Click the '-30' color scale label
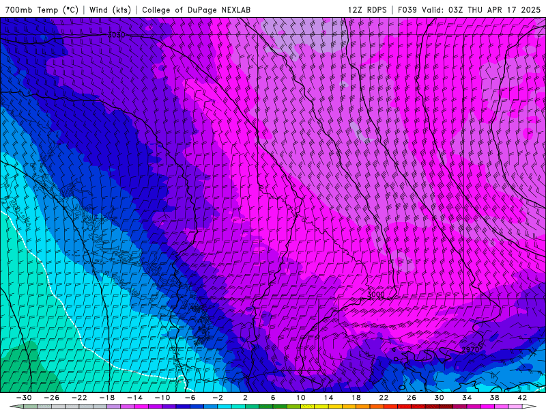The width and height of the screenshot is (546, 410). (x=24, y=398)
